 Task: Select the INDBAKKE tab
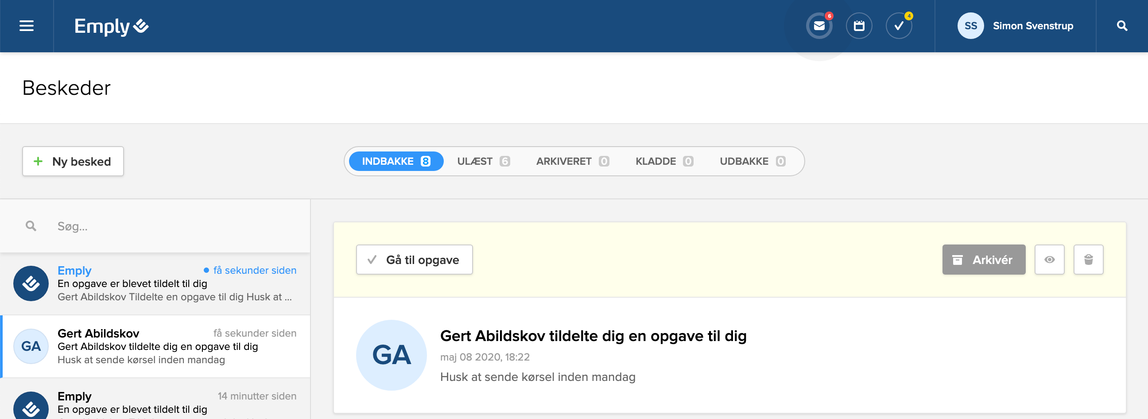(396, 161)
